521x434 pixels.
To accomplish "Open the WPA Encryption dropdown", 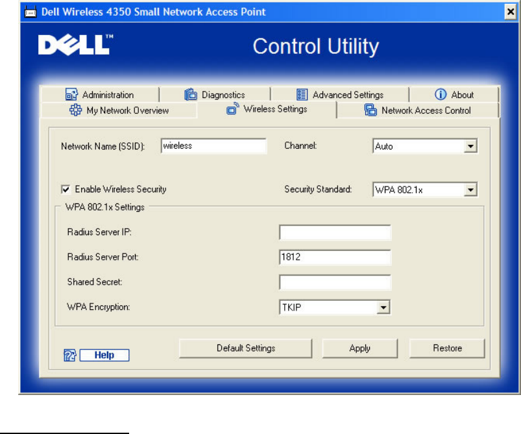I will tap(383, 307).
